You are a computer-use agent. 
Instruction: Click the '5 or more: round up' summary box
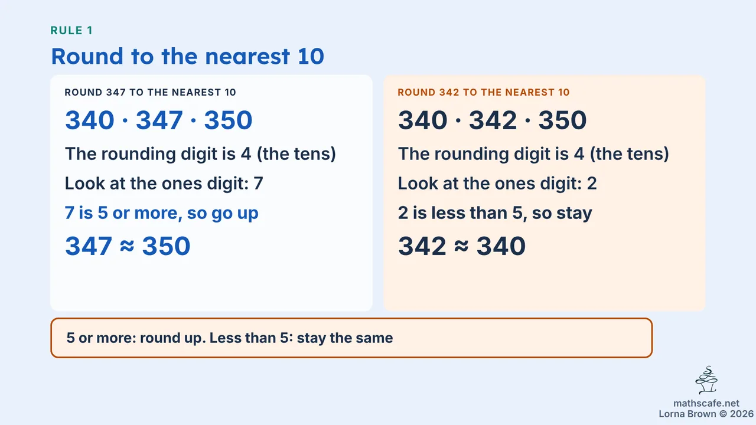351,338
